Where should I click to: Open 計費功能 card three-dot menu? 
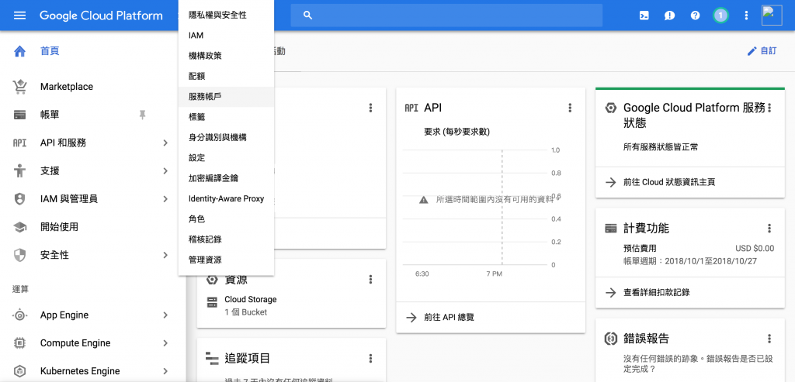click(769, 228)
